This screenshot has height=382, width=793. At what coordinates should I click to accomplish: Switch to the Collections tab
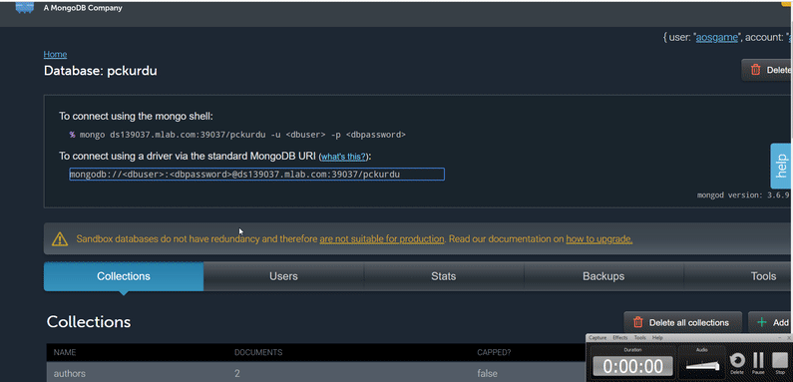pyautogui.click(x=124, y=276)
